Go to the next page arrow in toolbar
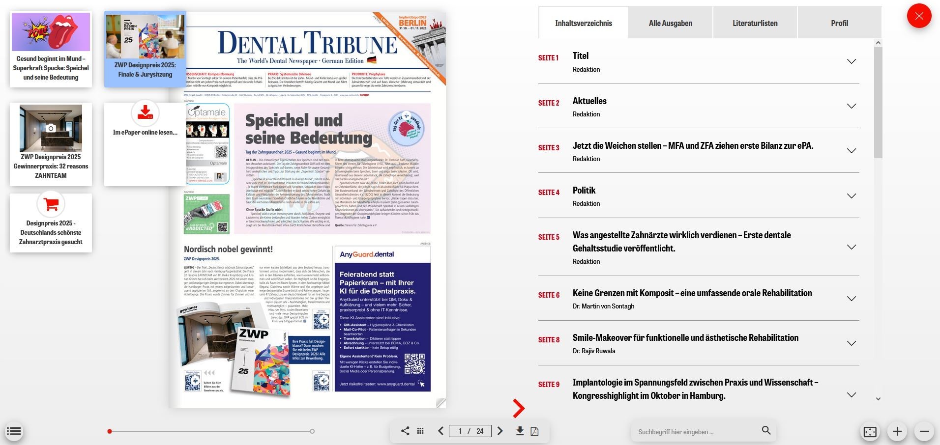The image size is (940, 445). tap(500, 431)
